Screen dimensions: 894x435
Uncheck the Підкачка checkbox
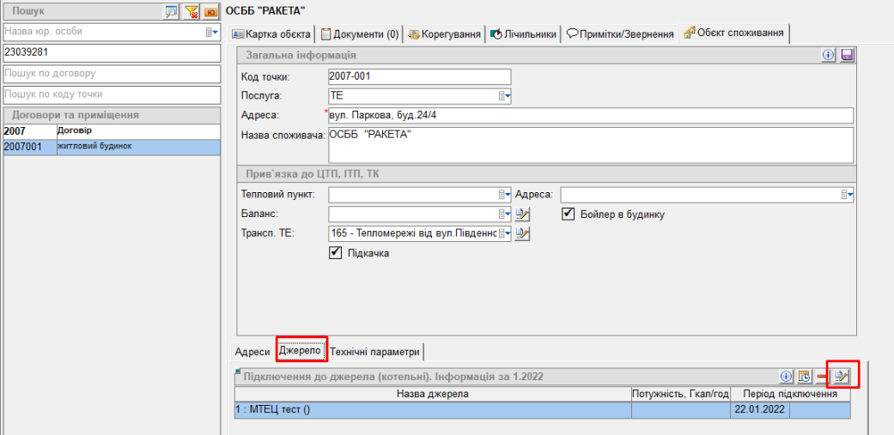point(336,253)
